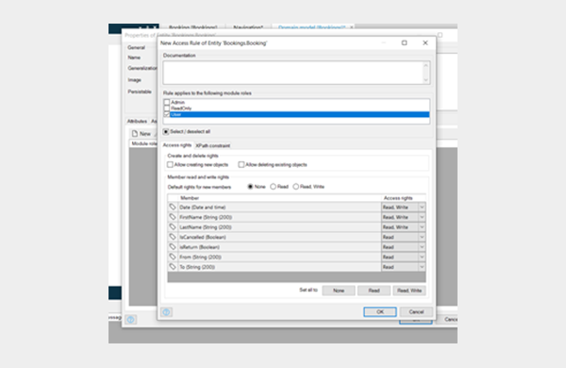The image size is (566, 368).
Task: Toggle Select / deselect all
Action: pos(166,131)
